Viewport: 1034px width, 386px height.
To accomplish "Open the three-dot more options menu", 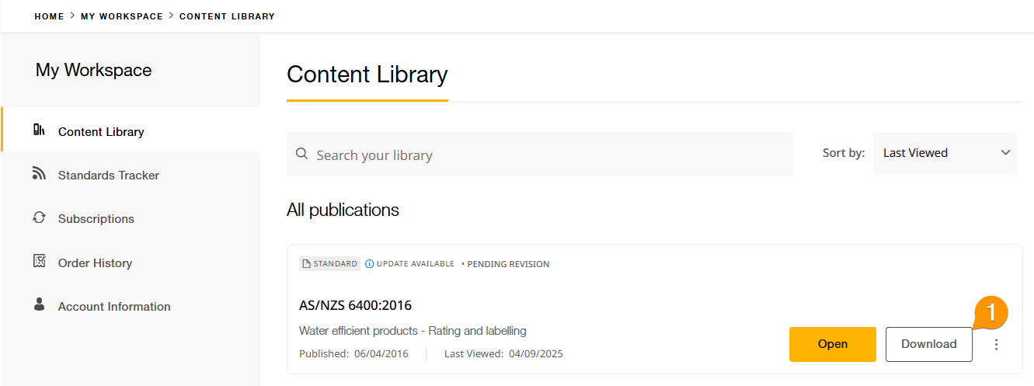I will 997,344.
